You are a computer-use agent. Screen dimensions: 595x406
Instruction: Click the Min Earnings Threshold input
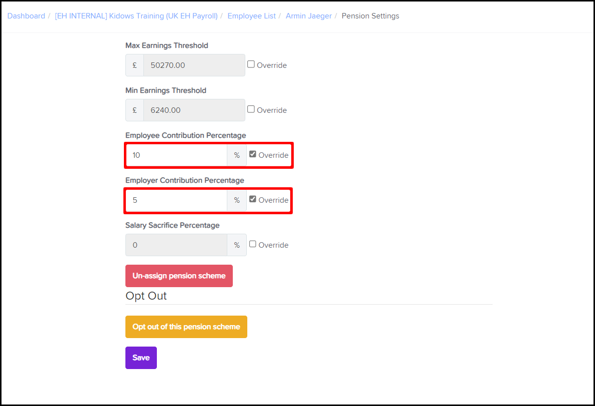click(194, 110)
